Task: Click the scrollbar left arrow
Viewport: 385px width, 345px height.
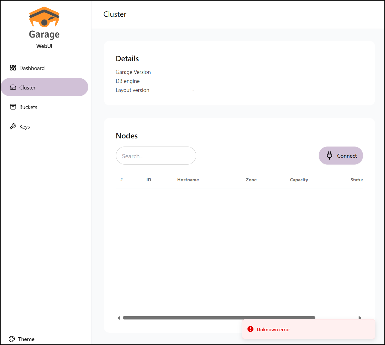Action: [119, 318]
